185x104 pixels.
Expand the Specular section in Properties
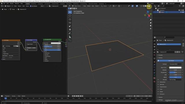click(x=162, y=84)
